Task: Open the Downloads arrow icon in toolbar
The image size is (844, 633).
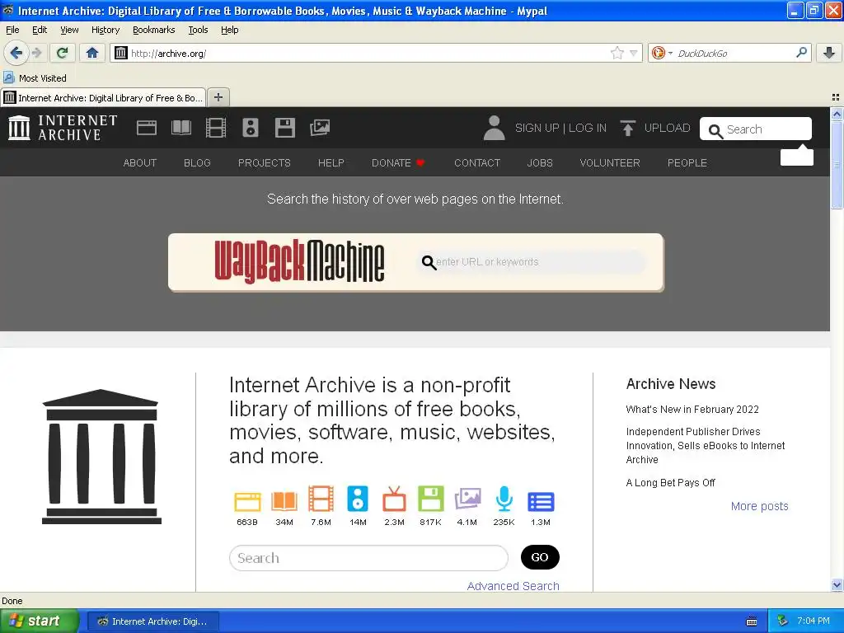Action: coord(829,53)
